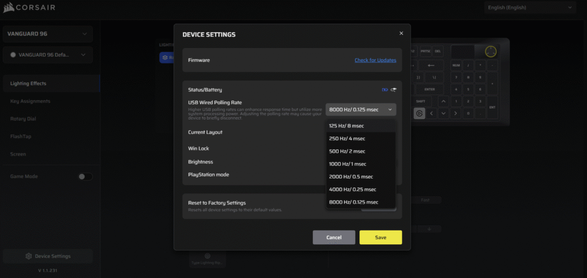Click the Elgato logo key on keyboard preview
The image size is (587, 278).
(x=420, y=114)
